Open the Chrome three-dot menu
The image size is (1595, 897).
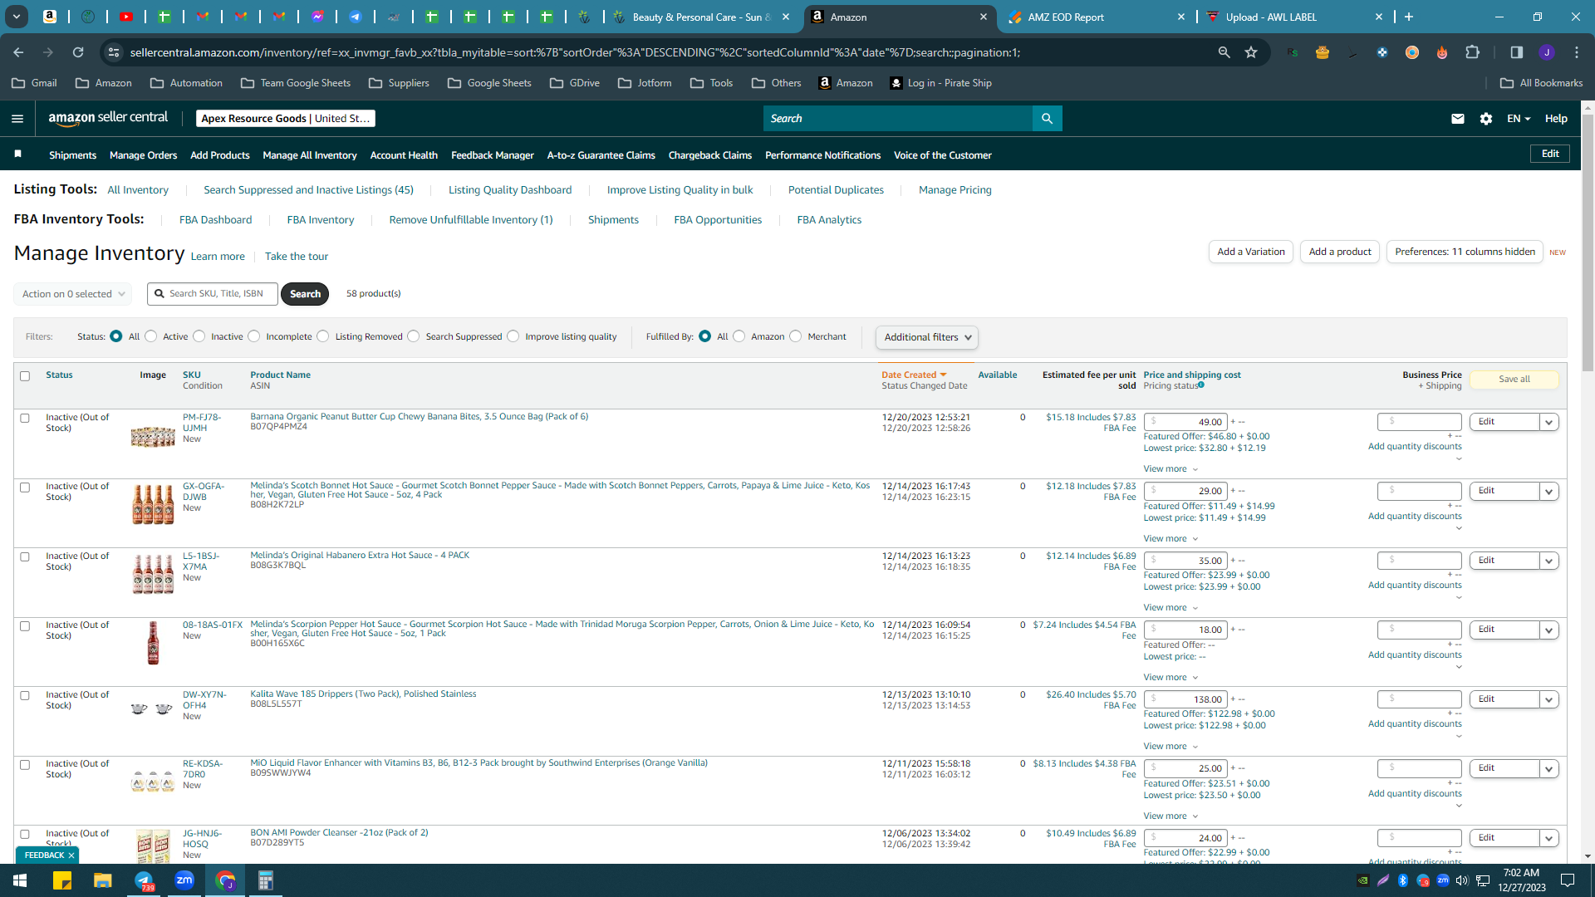click(x=1577, y=52)
